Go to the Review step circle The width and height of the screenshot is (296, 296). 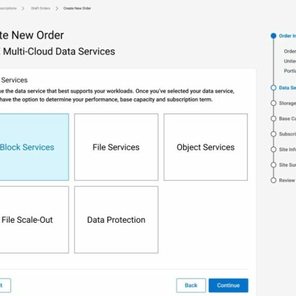click(273, 180)
